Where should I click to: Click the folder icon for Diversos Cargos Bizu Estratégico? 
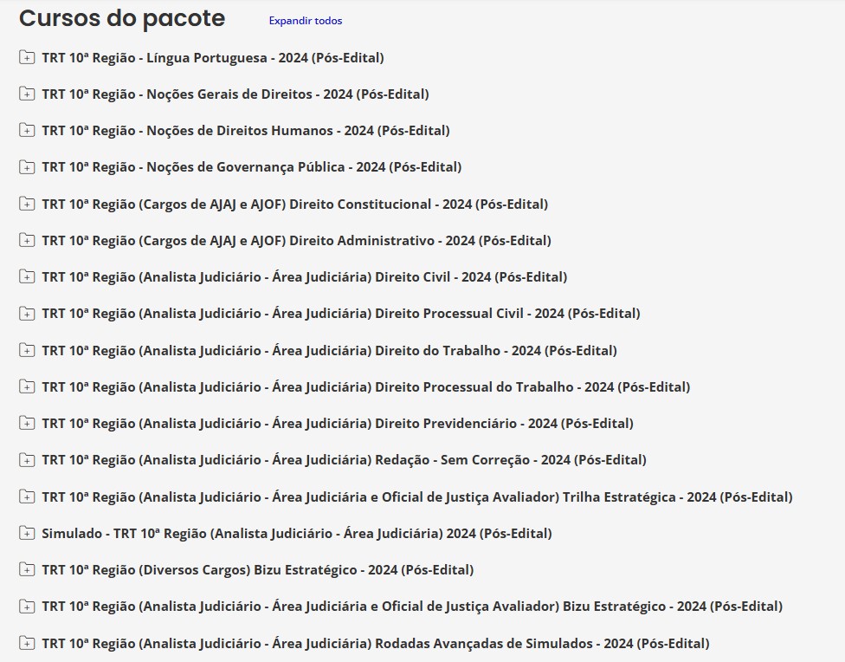[x=26, y=569]
